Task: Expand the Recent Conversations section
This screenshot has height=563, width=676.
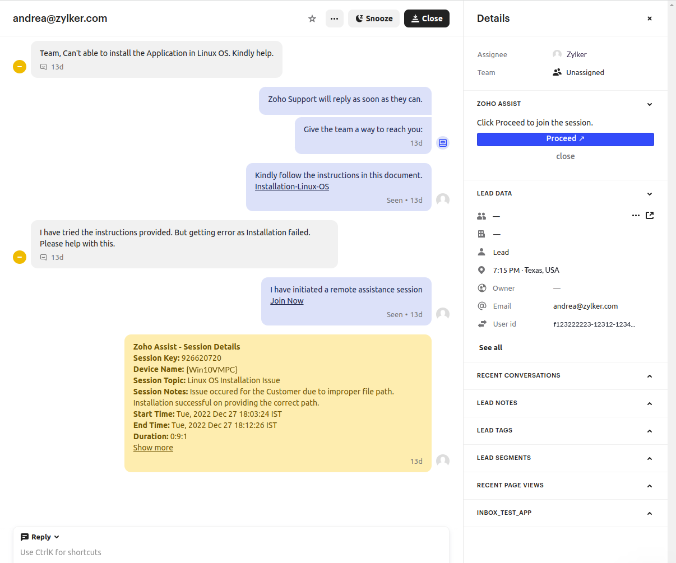Action: (650, 376)
